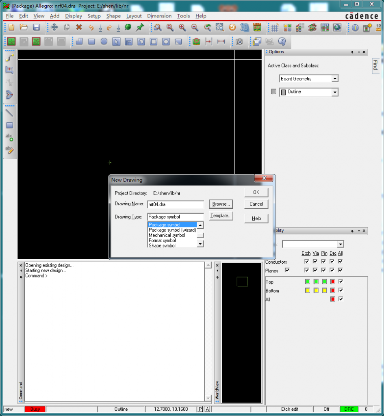This screenshot has width=384, height=416.
Task: Open the Setup menu
Action: [x=94, y=16]
